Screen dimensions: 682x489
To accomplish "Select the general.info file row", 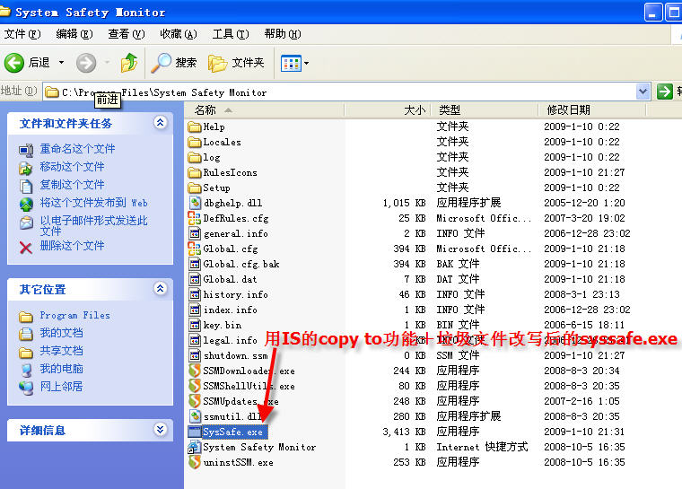I will coord(409,233).
